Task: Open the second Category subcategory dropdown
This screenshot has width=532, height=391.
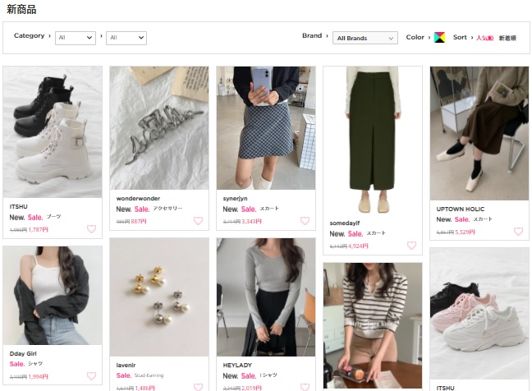Action: [x=126, y=38]
